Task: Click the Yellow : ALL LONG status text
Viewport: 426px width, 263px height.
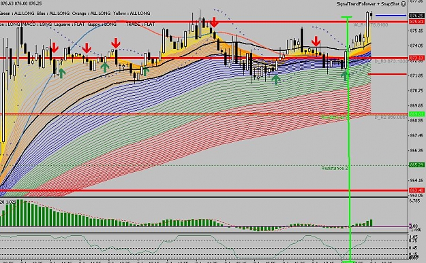Action: click(x=132, y=14)
